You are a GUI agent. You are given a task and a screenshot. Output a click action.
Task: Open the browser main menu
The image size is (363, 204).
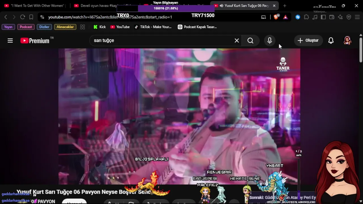click(x=357, y=17)
